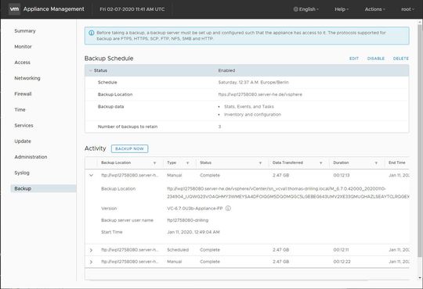The image size is (423, 289).
Task: Click the Activity section heading
Action: [96, 148]
